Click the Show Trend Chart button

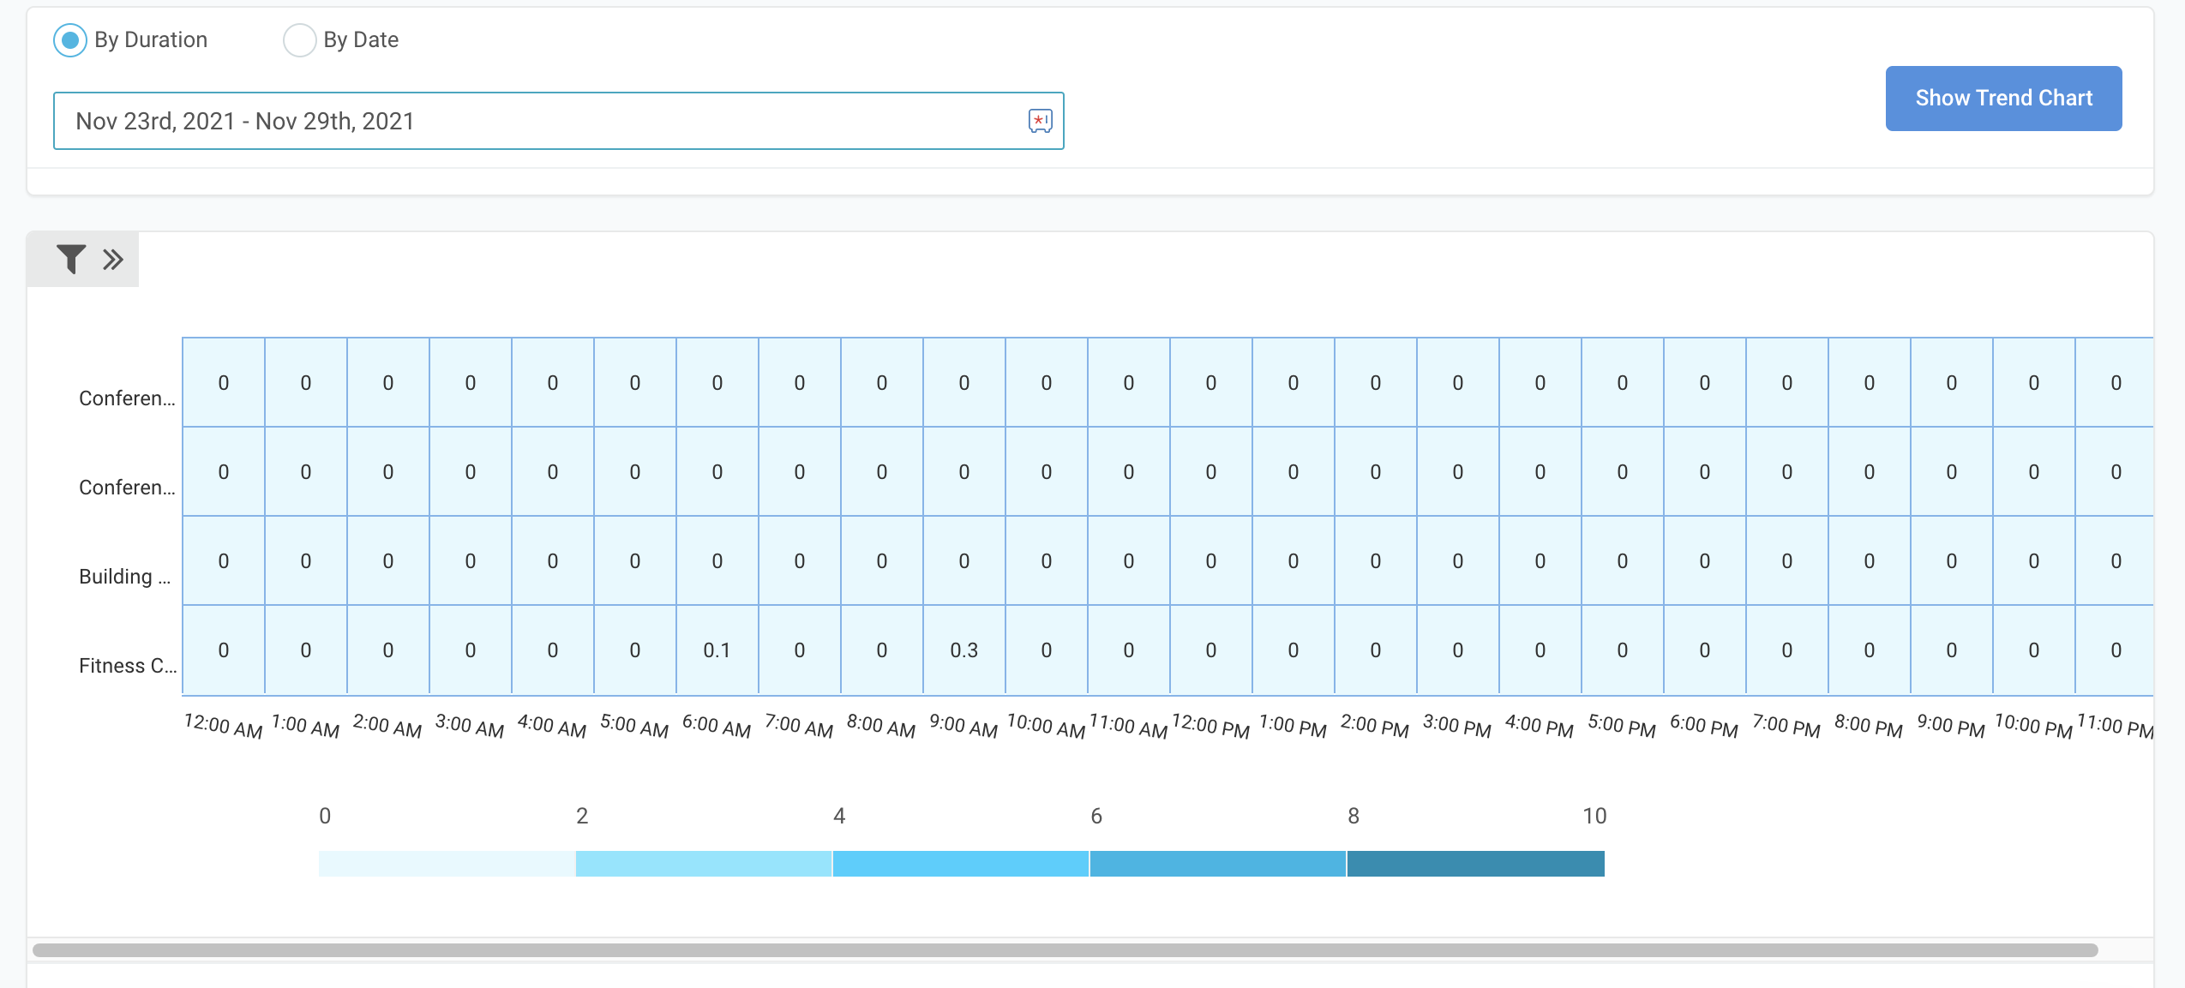[x=2002, y=99]
